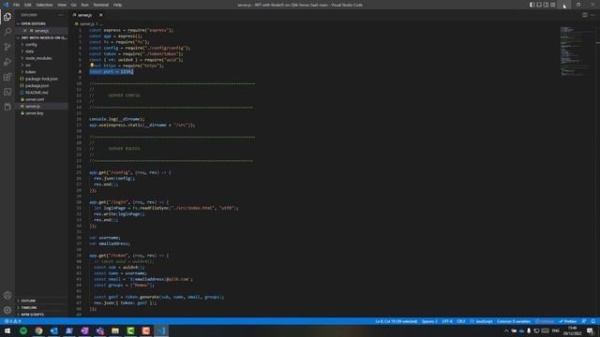Open editor more actions ellipsis

pyautogui.click(x=592, y=15)
